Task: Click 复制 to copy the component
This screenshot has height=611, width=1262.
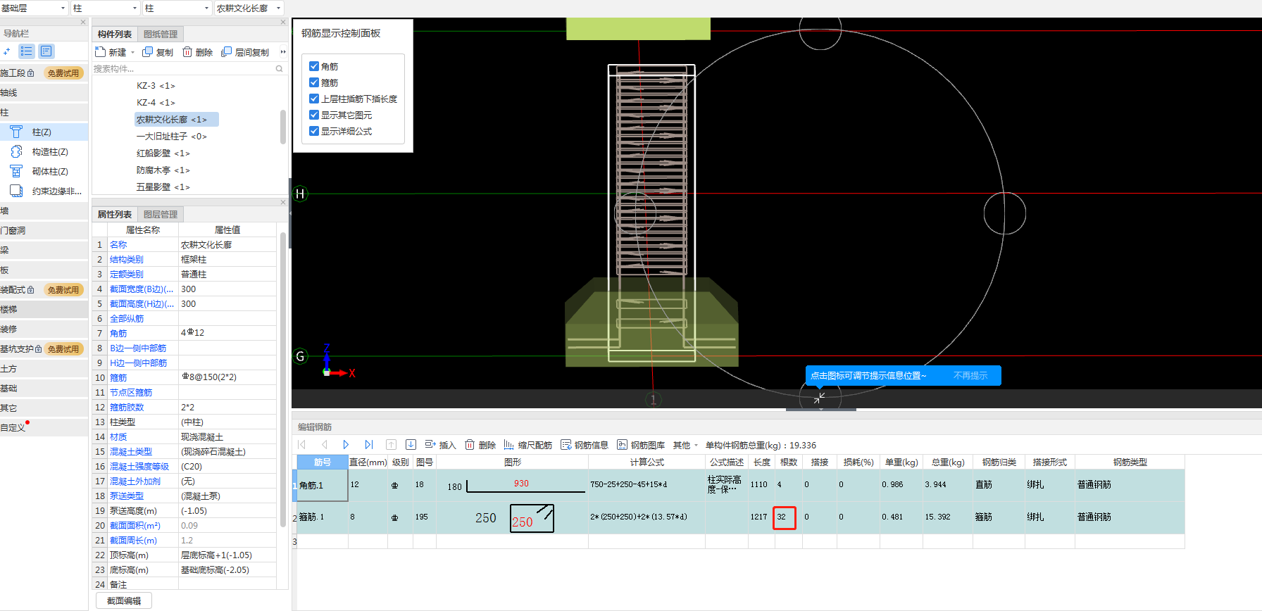Action: (158, 52)
